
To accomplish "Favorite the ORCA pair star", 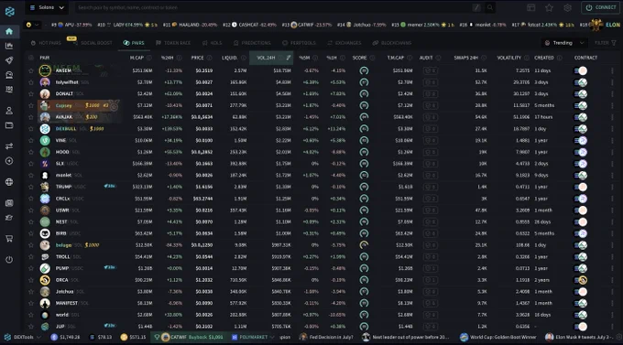I will point(31,280).
